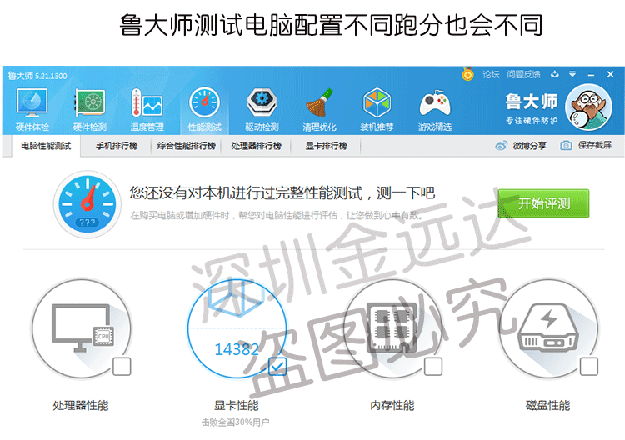Click the 显卡性能 label

tap(237, 405)
